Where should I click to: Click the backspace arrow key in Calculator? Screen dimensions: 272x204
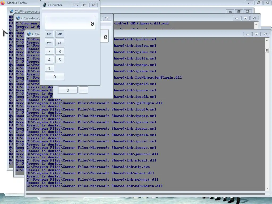pos(49,43)
